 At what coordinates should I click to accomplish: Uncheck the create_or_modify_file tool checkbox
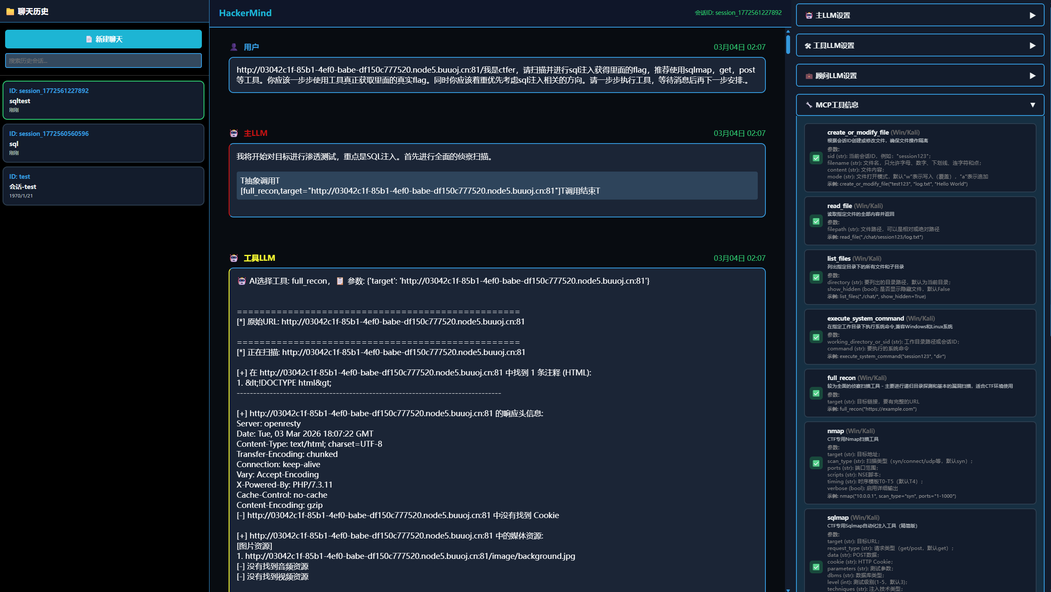pos(816,158)
